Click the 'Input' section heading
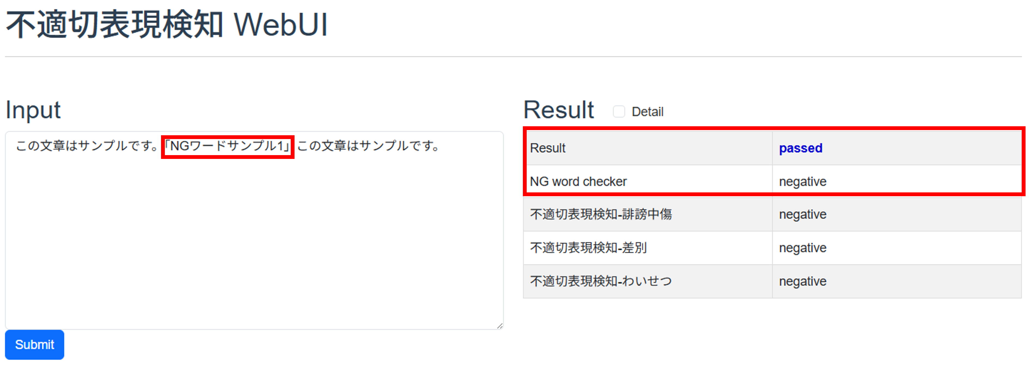 33,109
